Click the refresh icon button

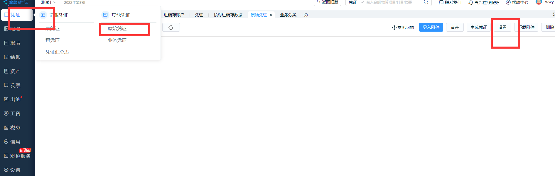coord(171,27)
